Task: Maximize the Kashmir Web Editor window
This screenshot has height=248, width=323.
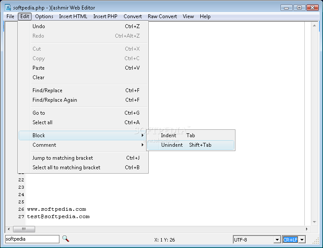Action: (299, 8)
